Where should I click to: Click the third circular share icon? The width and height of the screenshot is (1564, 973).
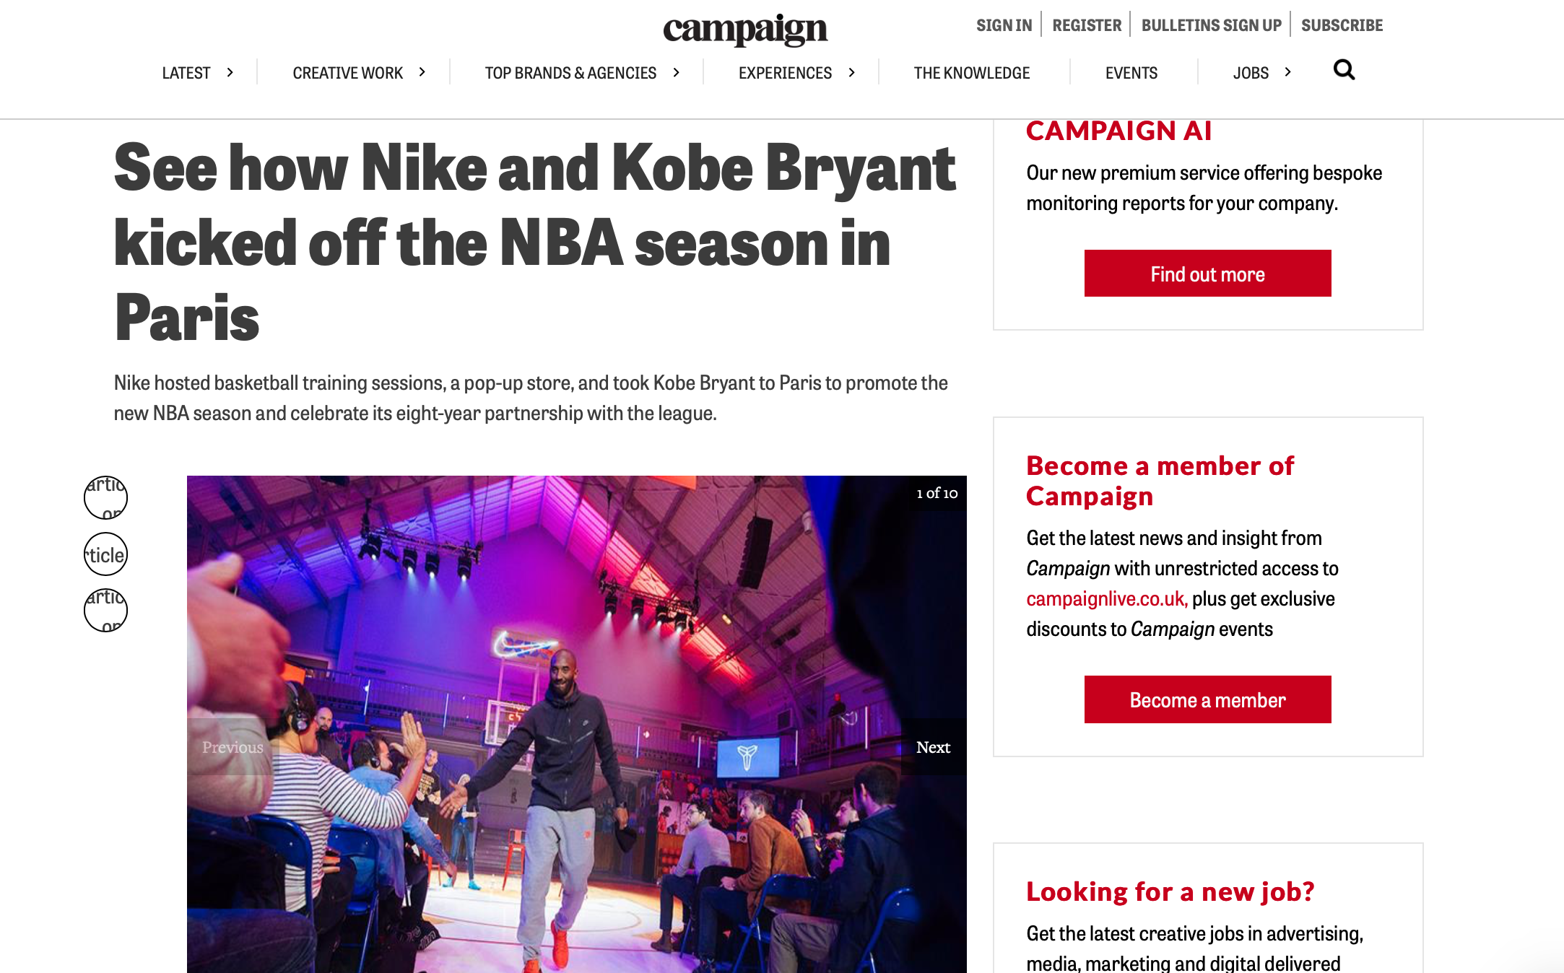click(105, 610)
